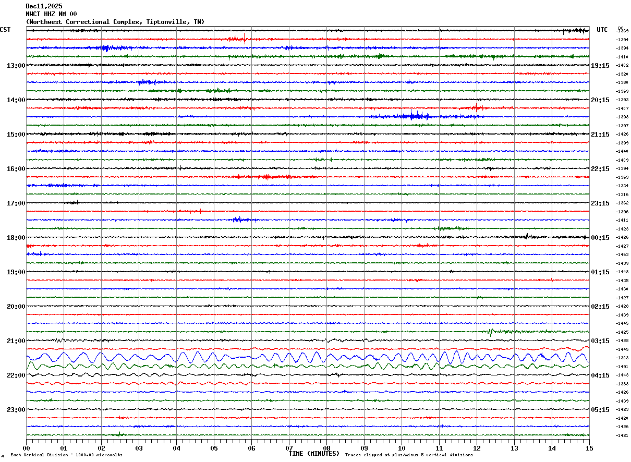This screenshot has height=462, width=631.
Task: Select minute 00 on the bottom axis
Action: point(26,448)
